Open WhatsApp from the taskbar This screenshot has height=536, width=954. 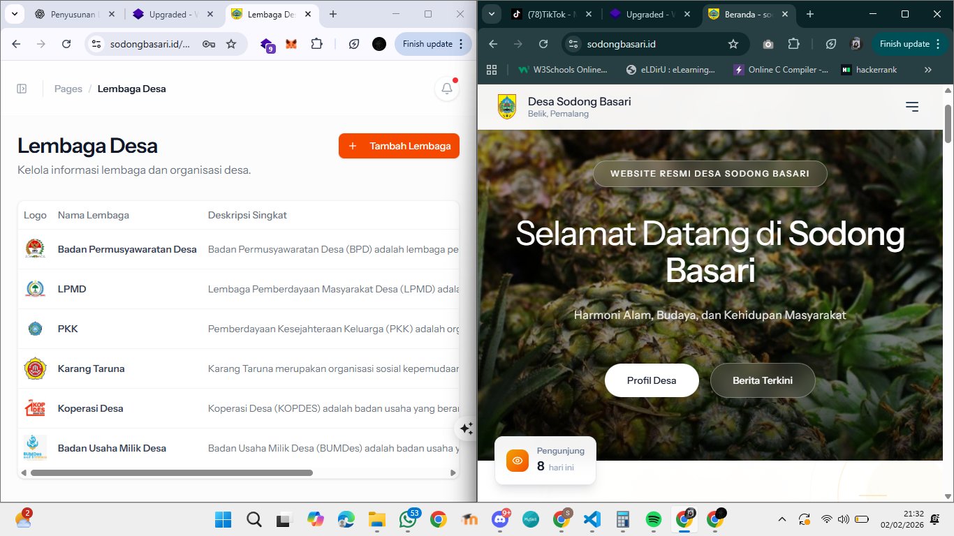[x=409, y=519]
